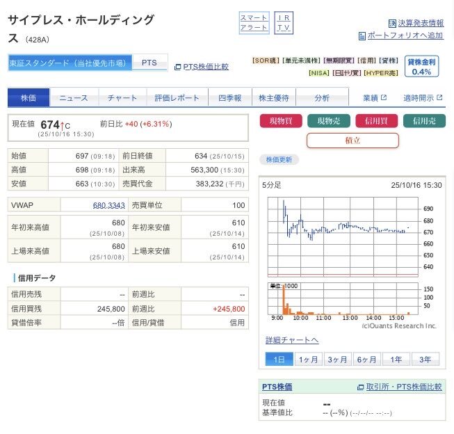Click the 単元未満株 label

pos(301,61)
